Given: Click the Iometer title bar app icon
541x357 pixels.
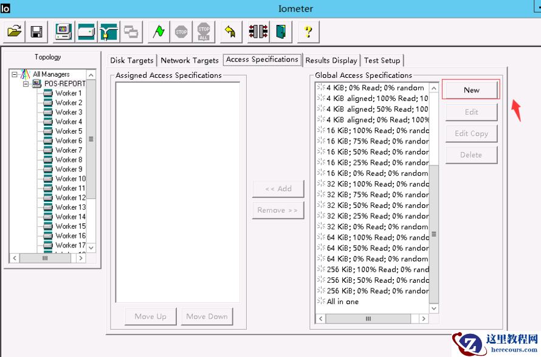Looking at the screenshot, I should [x=5, y=9].
